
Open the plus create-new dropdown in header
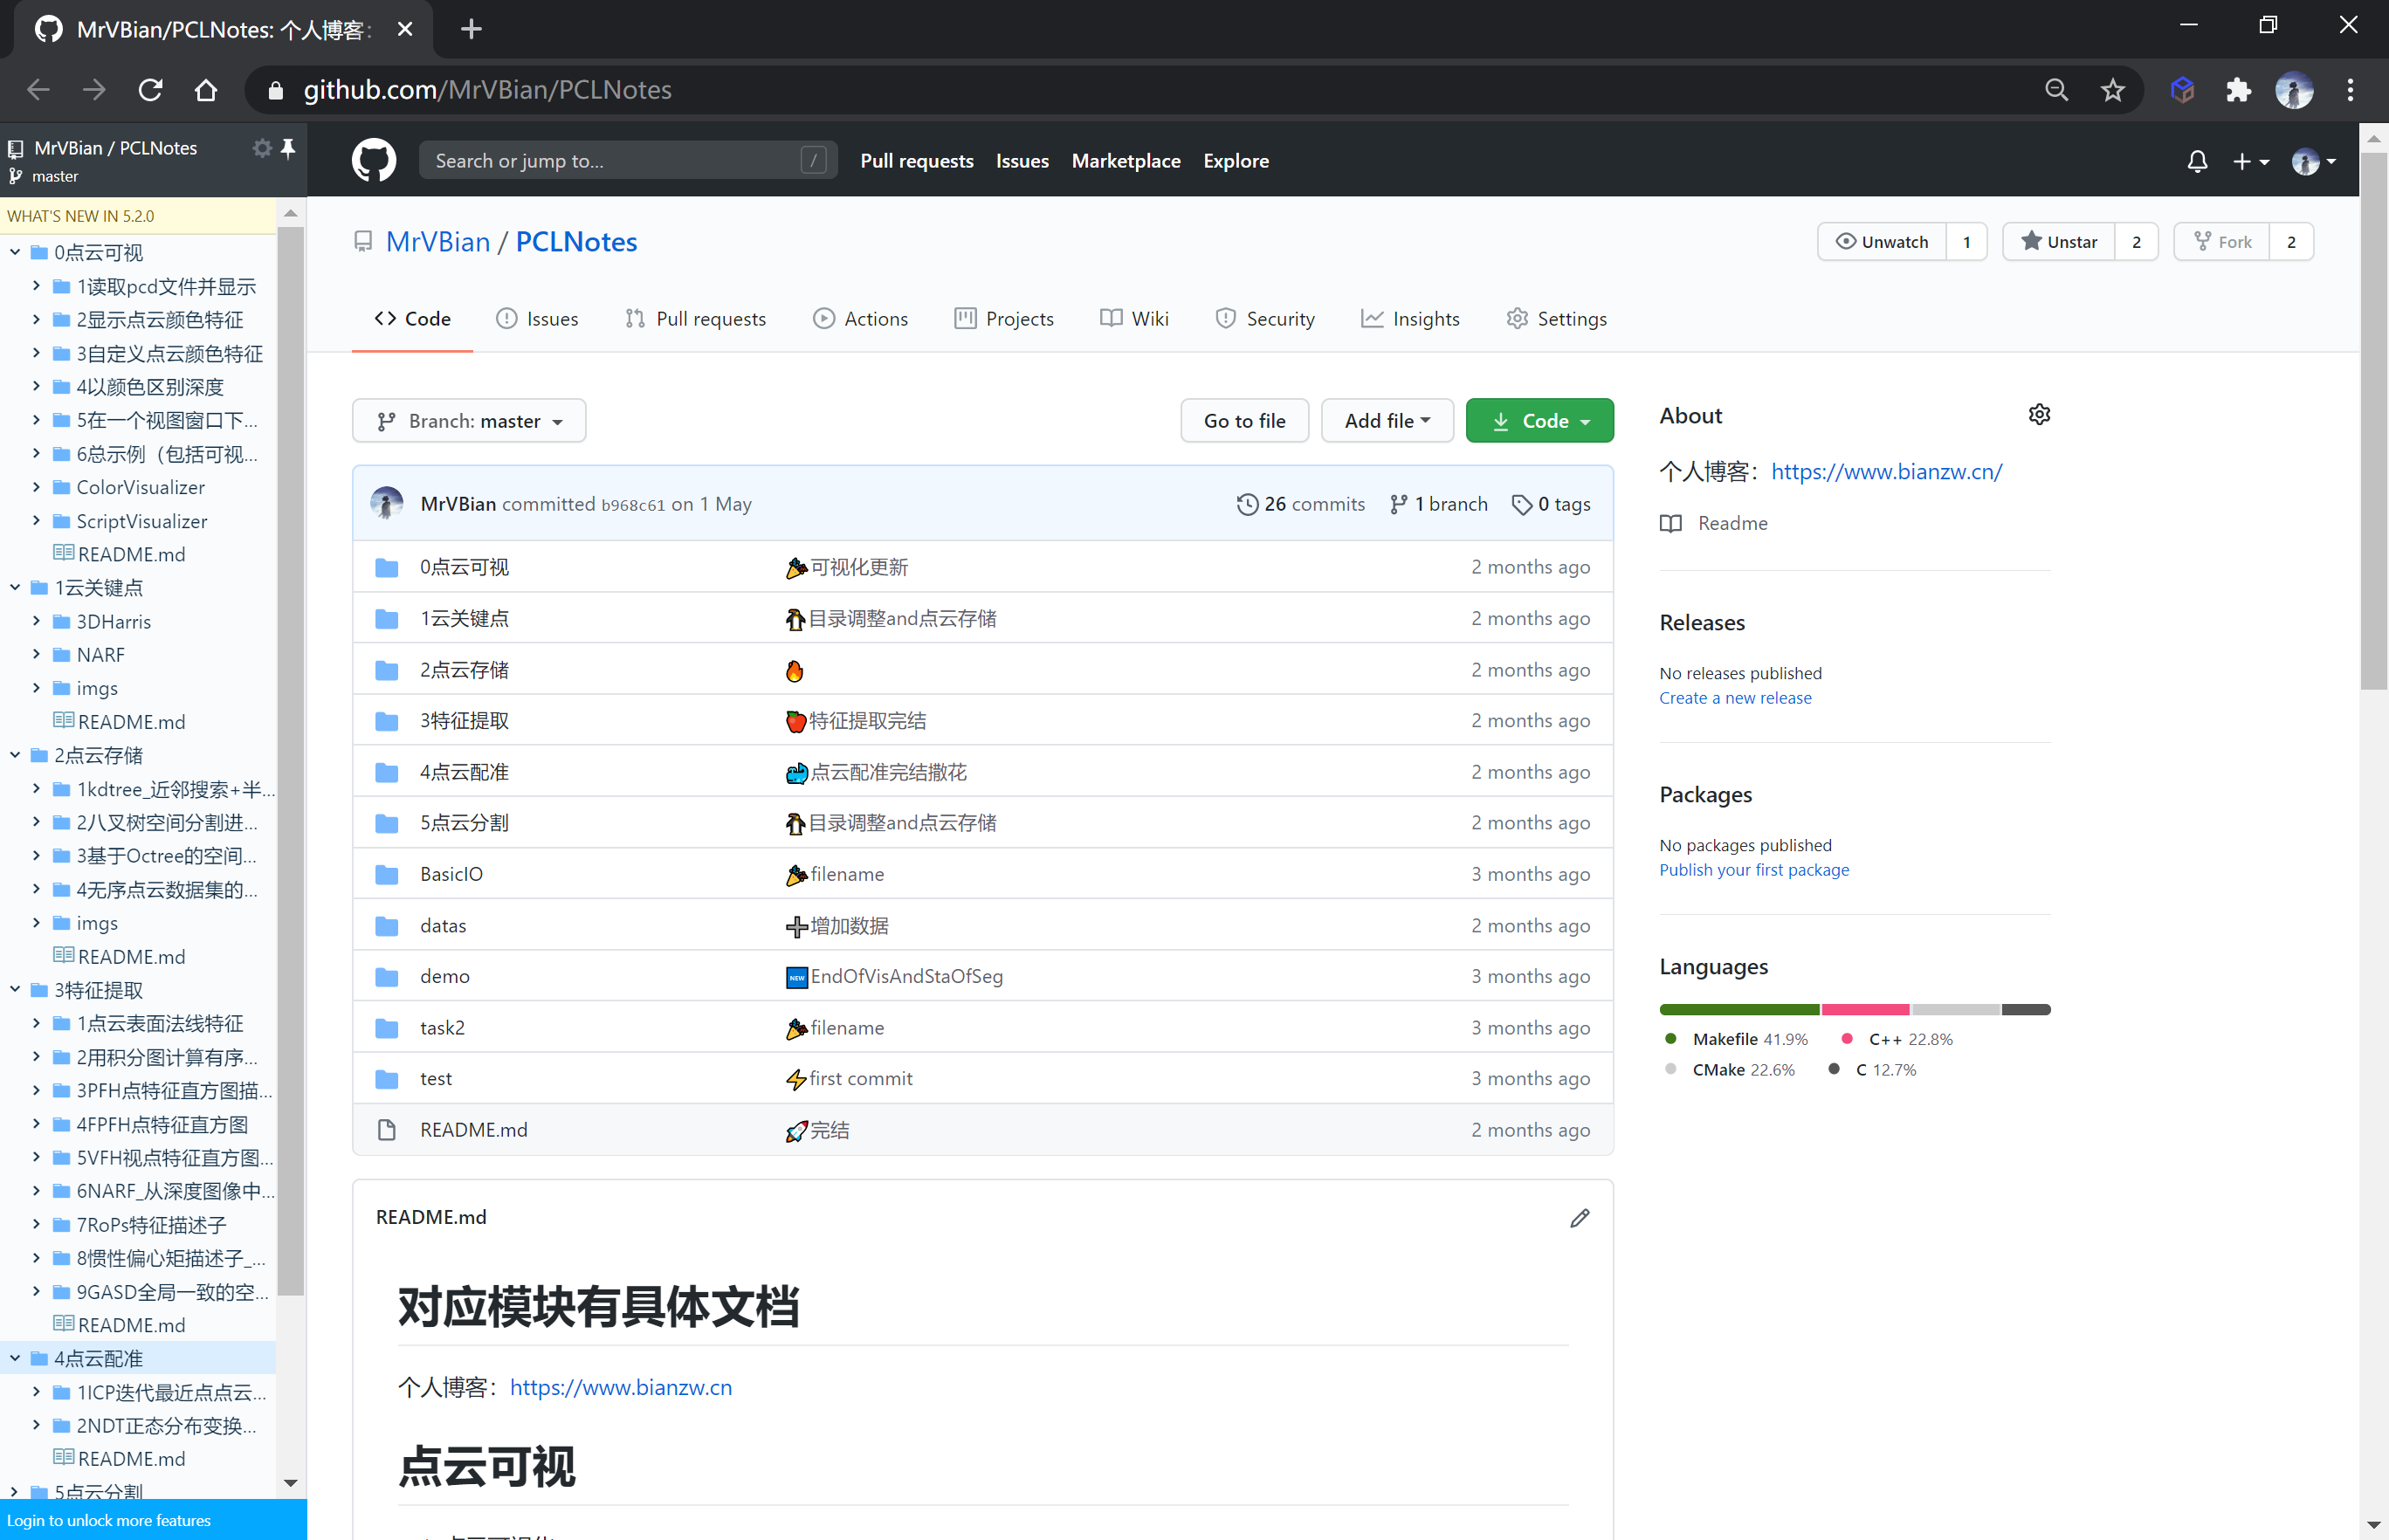(x=2250, y=161)
